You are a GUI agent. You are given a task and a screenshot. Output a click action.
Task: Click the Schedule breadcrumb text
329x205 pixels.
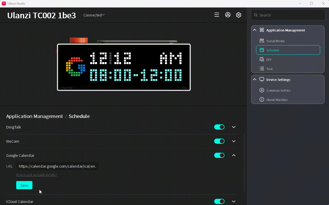pyautogui.click(x=79, y=116)
